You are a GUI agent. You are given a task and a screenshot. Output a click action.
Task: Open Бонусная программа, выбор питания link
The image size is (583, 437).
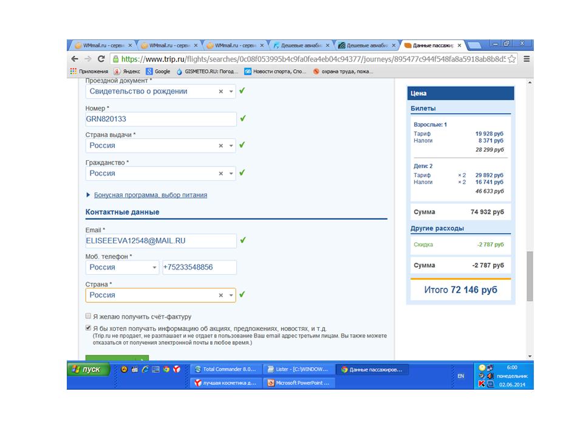point(151,195)
